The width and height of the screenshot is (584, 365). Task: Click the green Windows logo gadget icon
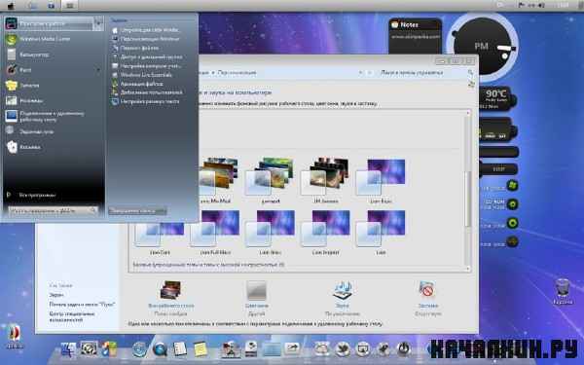[513, 185]
